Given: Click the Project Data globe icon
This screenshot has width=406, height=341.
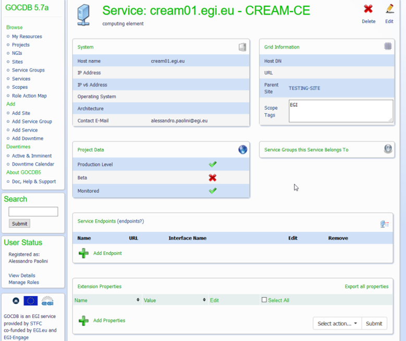Looking at the screenshot, I should [243, 149].
